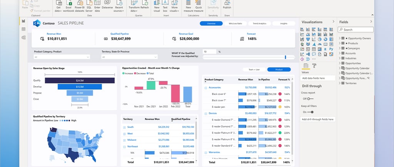This screenshot has width=394, height=167.
Task: Collapse the Fields pane
Action: 371,22
